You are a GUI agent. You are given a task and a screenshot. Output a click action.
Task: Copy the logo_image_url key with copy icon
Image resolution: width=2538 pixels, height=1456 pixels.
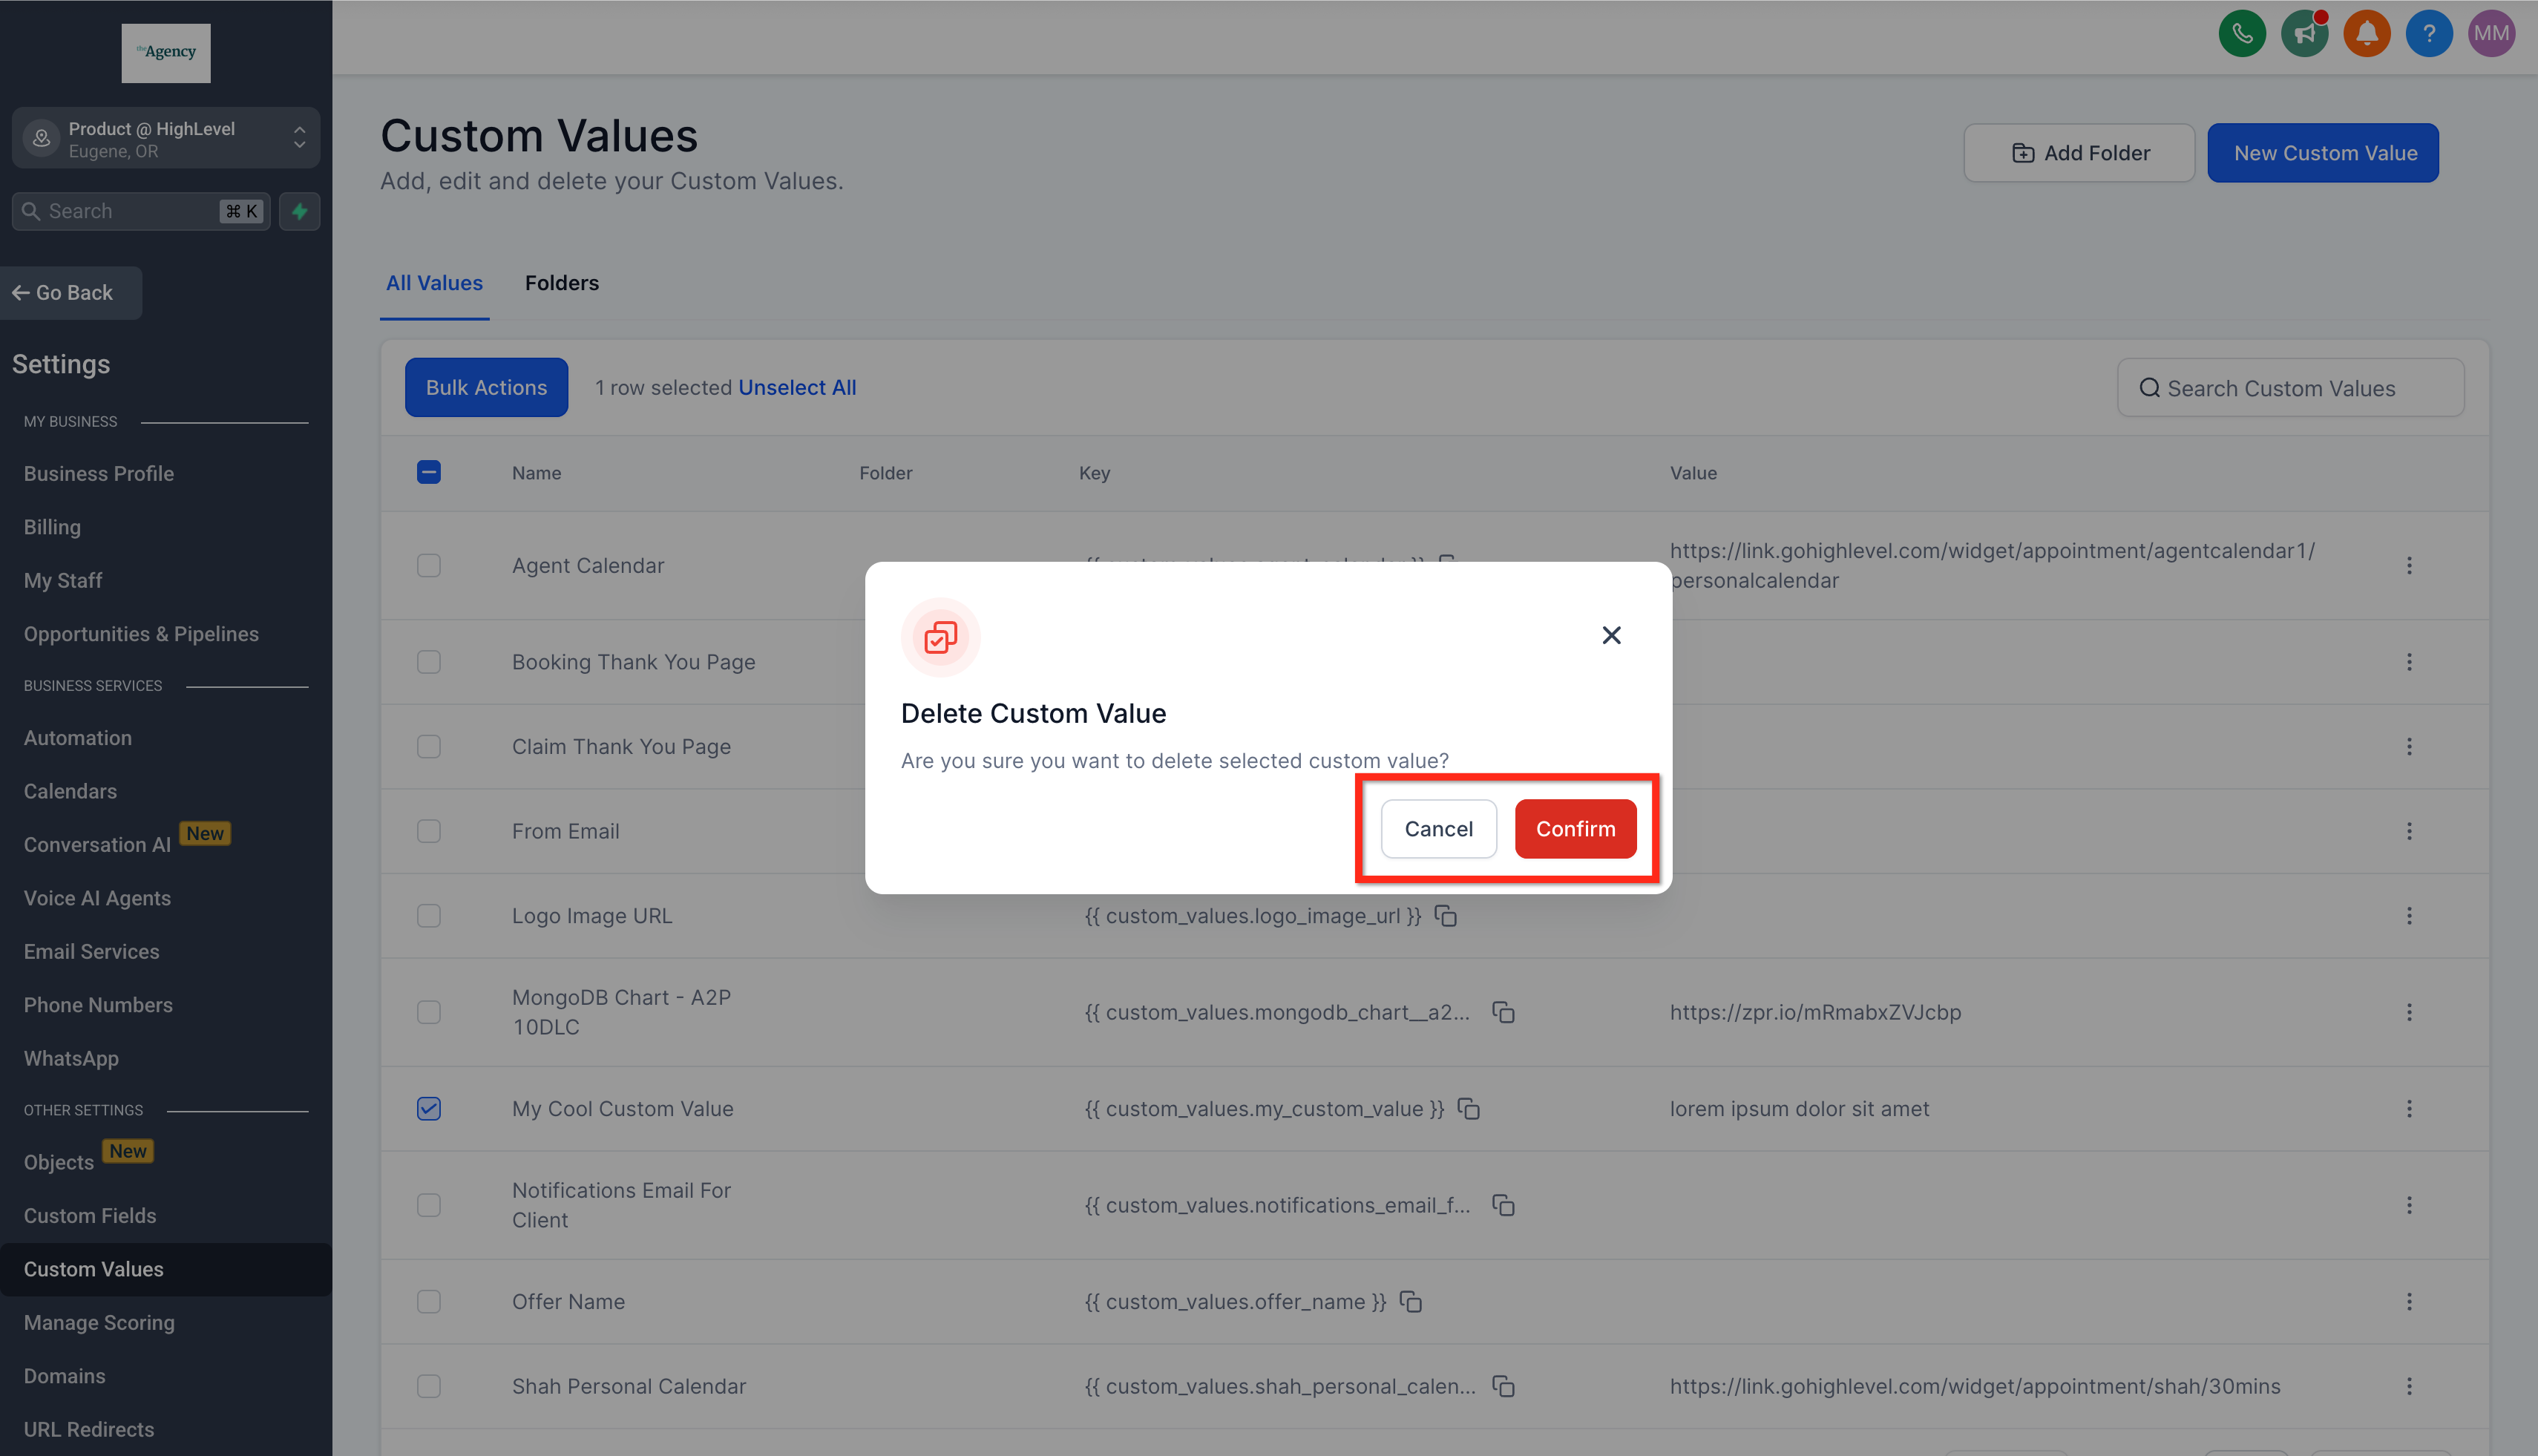pyautogui.click(x=1446, y=915)
